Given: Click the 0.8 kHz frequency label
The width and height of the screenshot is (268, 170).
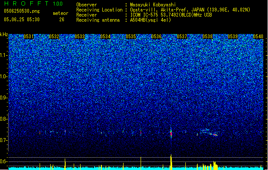Looking at the screenshot, I should [x=4, y=119].
